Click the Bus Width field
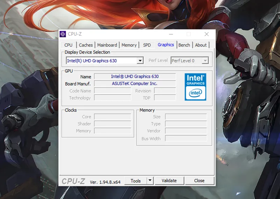The image size is (280, 199). tap(186, 138)
